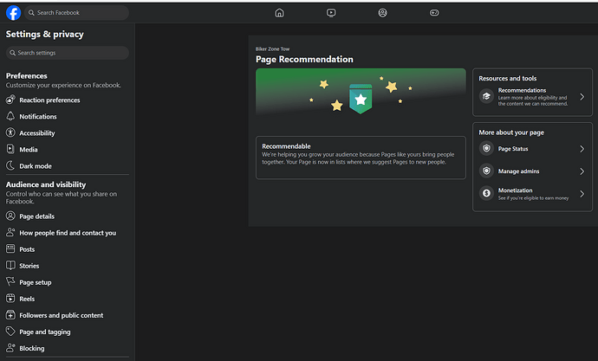Image resolution: width=598 pixels, height=361 pixels.
Task: Click the 'Settings & privacy' heading
Action: click(x=44, y=35)
